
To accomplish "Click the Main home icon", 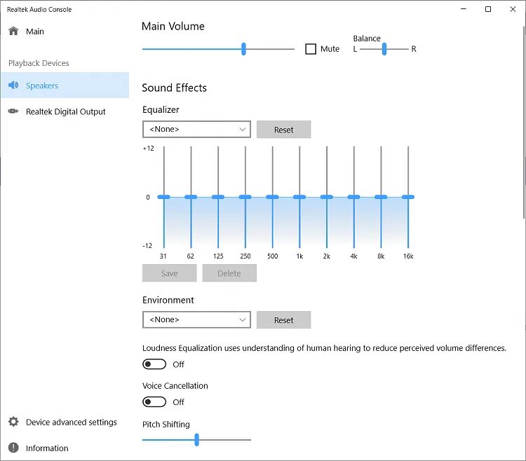I will coord(13,31).
